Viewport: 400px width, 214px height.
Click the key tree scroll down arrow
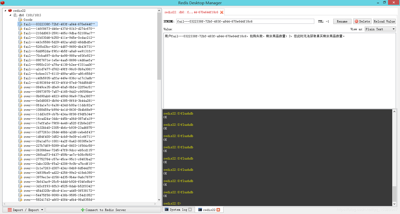[159, 200]
